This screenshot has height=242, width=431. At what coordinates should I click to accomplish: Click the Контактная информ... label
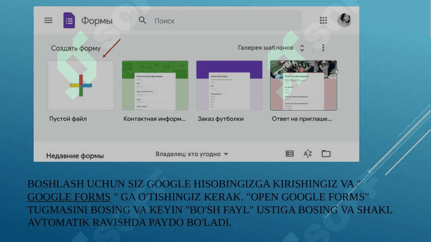(154, 119)
